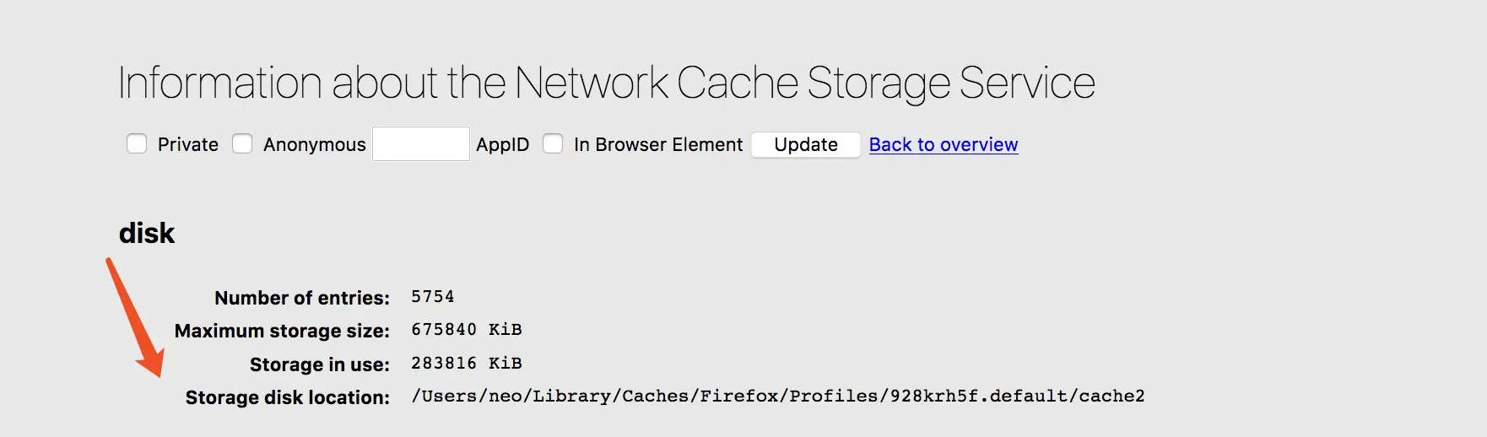Click the Maximum storage size label
The width and height of the screenshot is (1487, 437).
282,331
